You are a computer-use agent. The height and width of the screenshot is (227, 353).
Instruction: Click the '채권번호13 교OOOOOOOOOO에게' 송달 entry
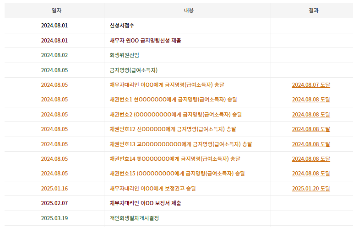click(181, 144)
